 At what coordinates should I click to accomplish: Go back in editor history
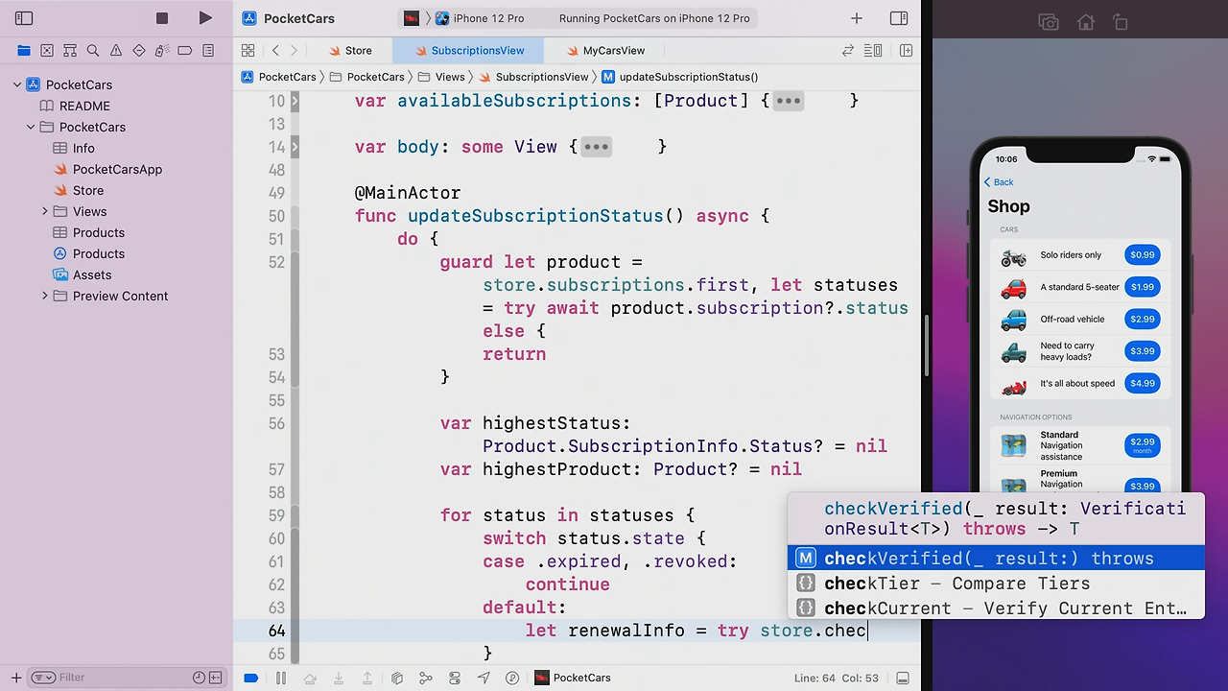275,50
